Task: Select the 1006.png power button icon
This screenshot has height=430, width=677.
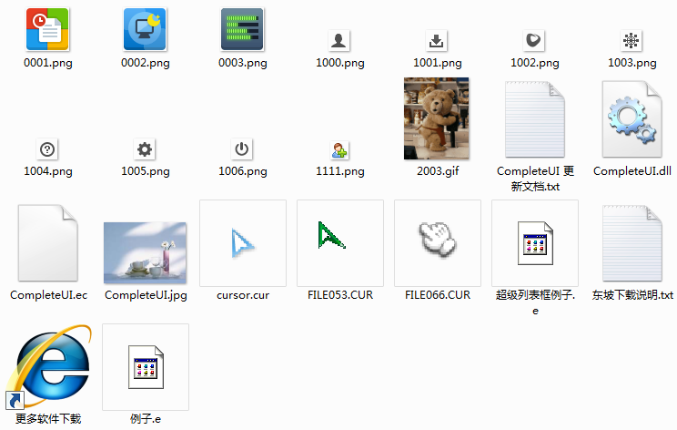Action: click(242, 149)
